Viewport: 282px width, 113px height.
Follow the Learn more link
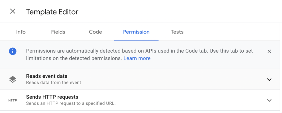click(x=137, y=58)
